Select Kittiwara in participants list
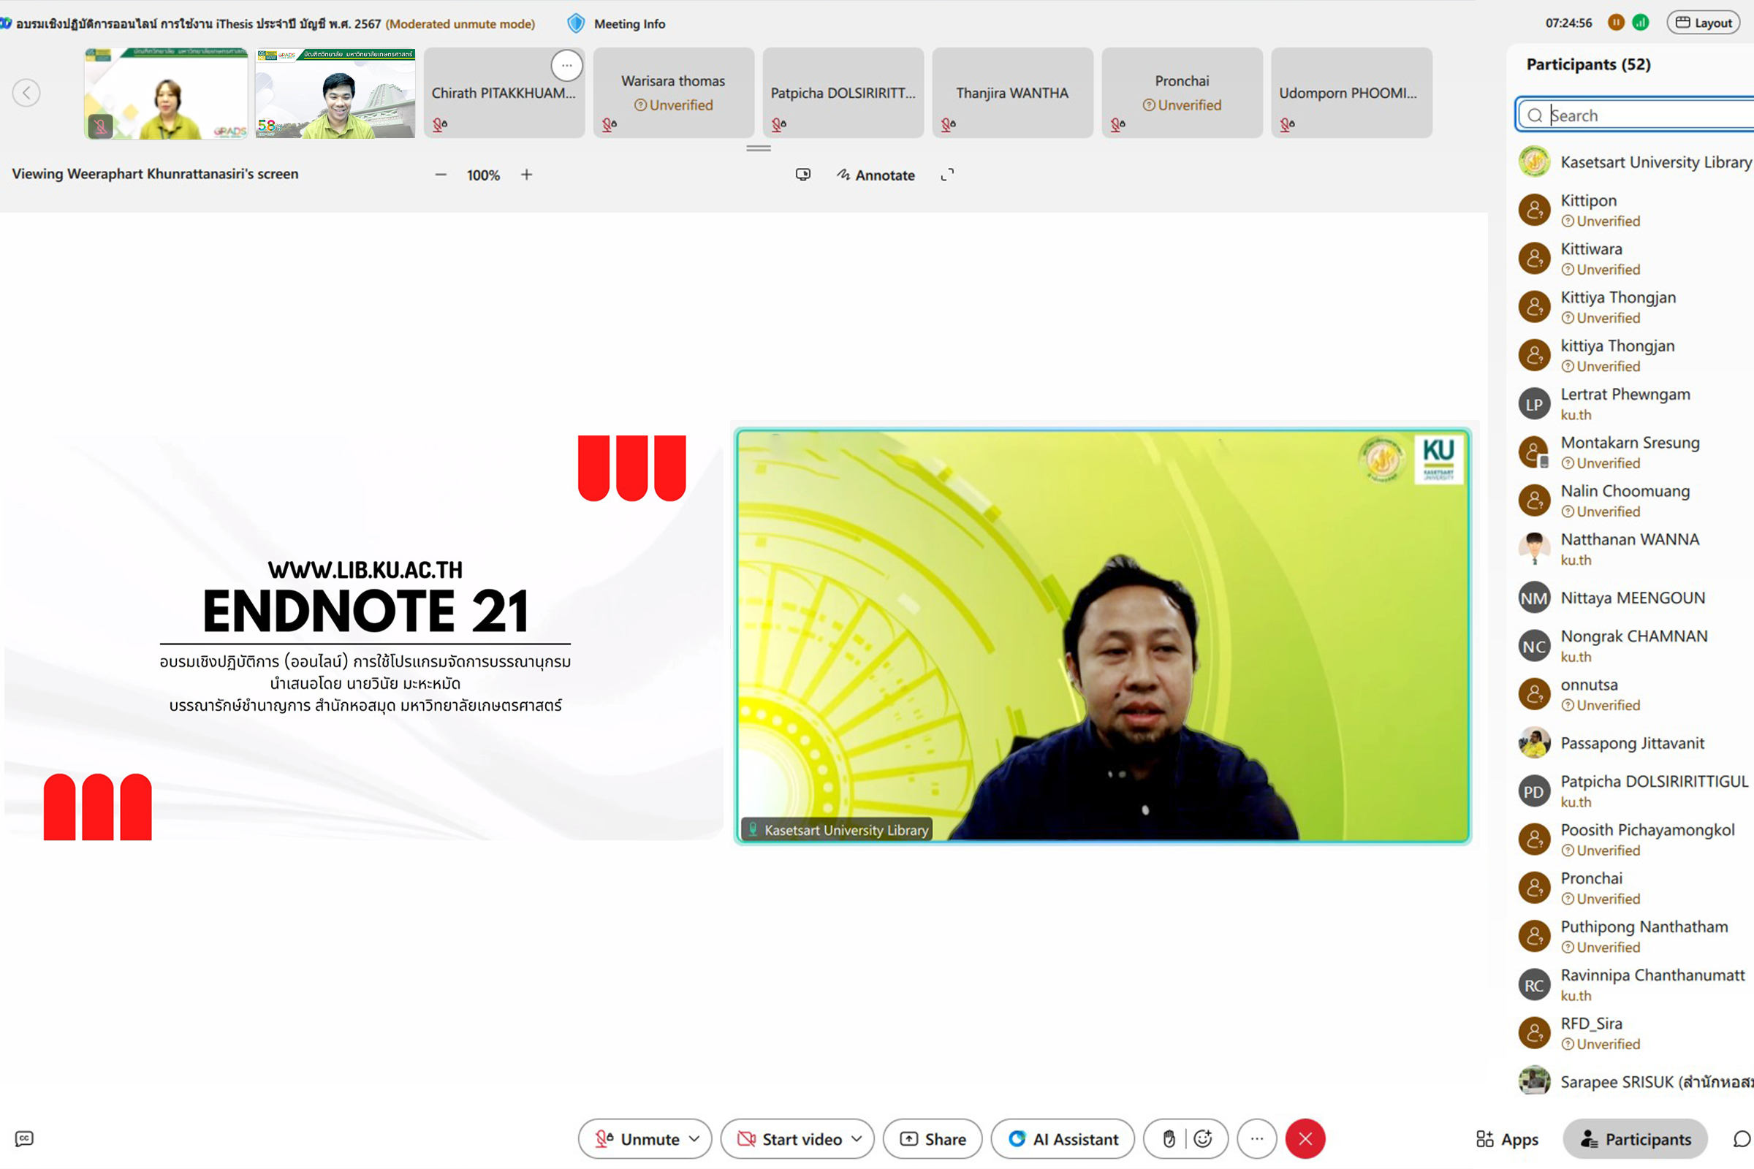The width and height of the screenshot is (1754, 1169). (1635, 259)
